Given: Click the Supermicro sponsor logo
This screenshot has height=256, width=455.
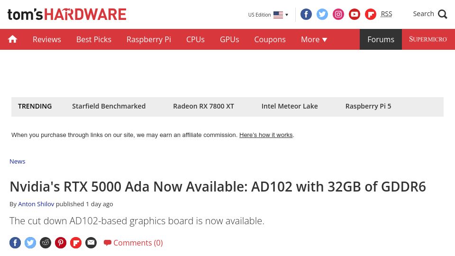Looking at the screenshot, I should [x=428, y=39].
